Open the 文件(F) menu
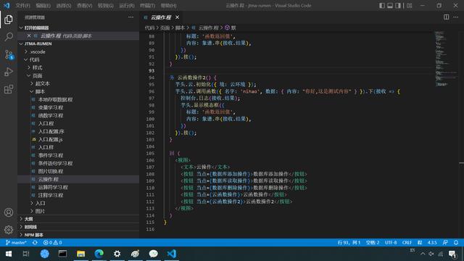This screenshot has height=261, width=464. (x=22, y=6)
